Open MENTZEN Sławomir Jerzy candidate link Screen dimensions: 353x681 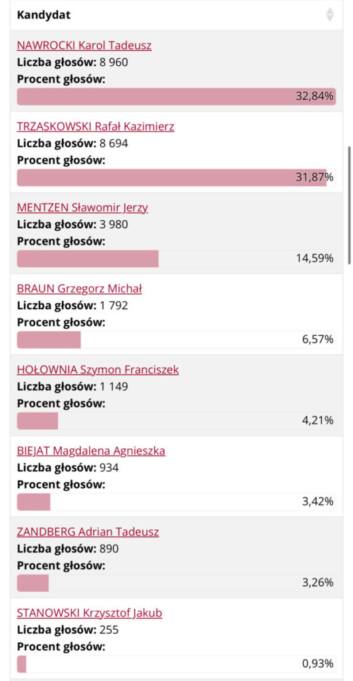82,208
